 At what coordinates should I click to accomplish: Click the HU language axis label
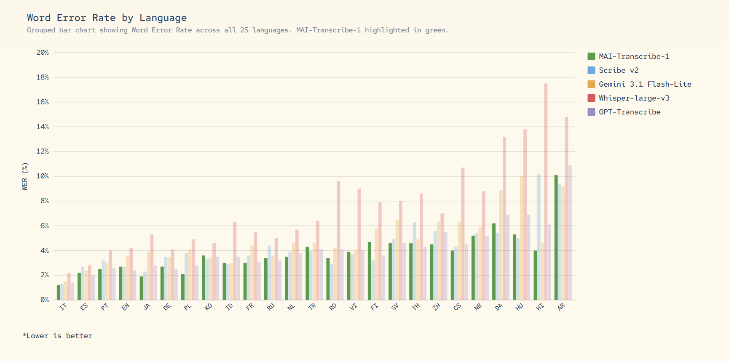520,307
